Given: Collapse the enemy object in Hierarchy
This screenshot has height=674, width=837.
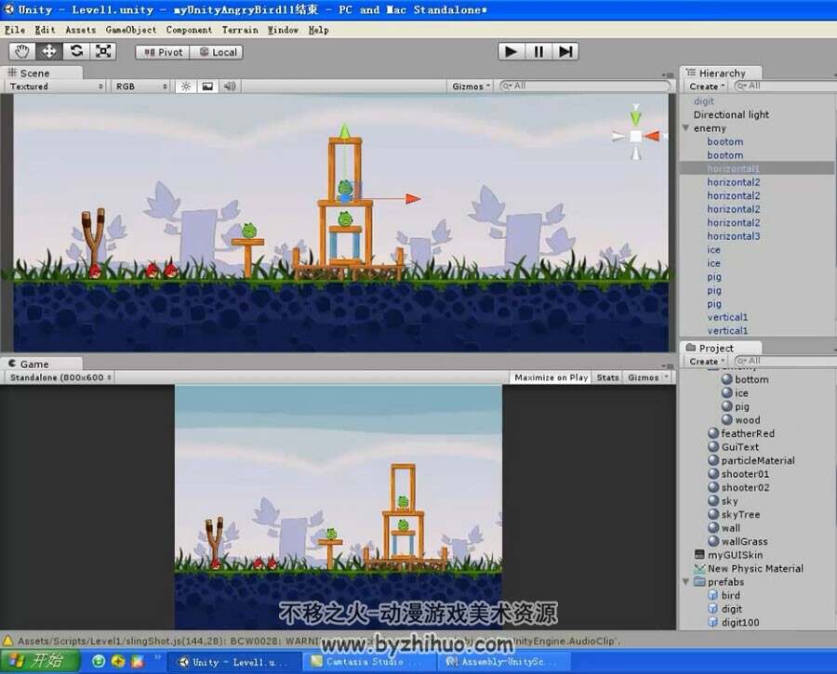Looking at the screenshot, I should pyautogui.click(x=686, y=128).
